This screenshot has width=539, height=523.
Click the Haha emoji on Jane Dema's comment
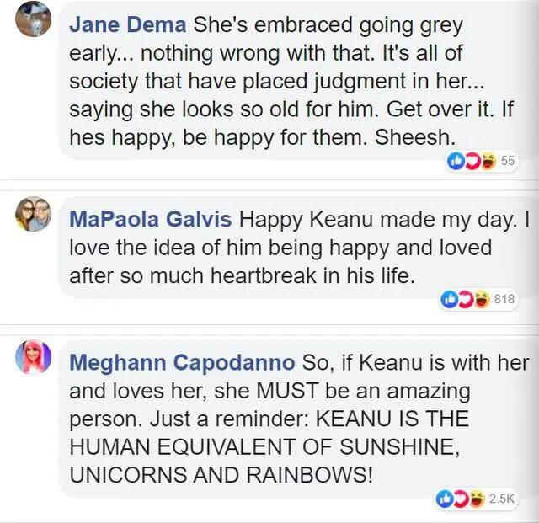tap(488, 161)
